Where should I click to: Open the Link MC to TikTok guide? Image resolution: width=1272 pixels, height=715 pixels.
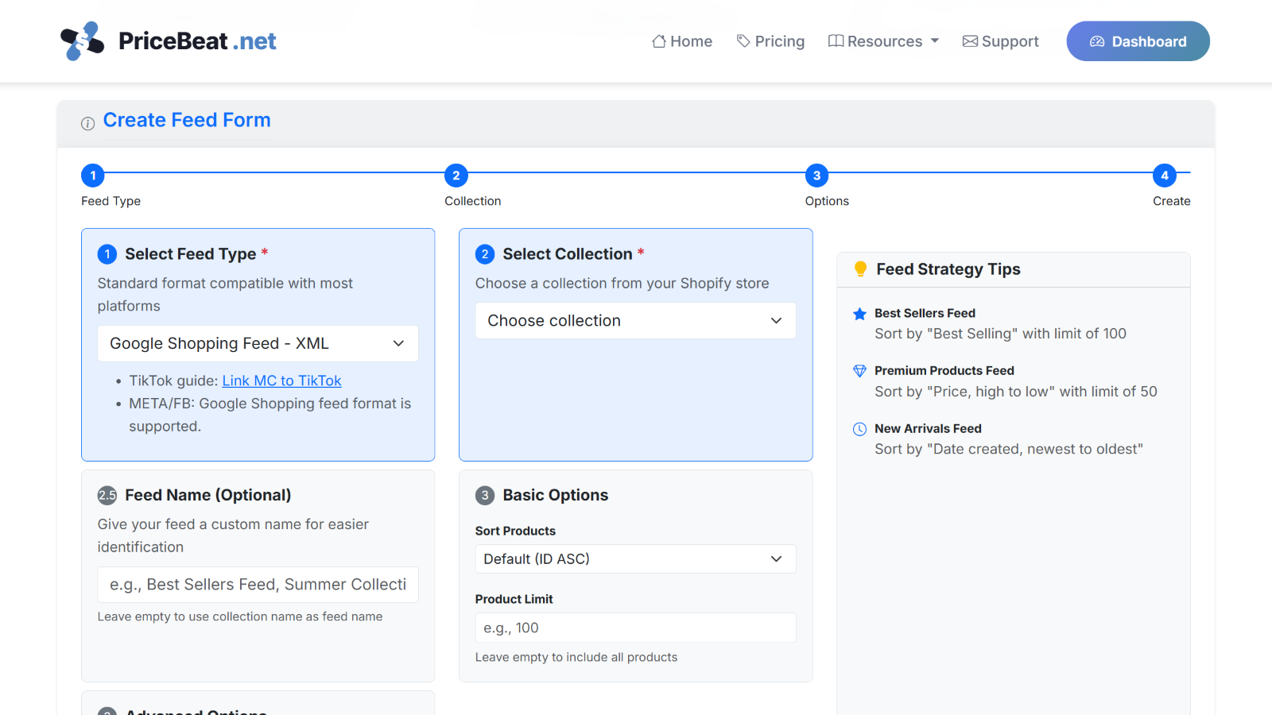281,381
